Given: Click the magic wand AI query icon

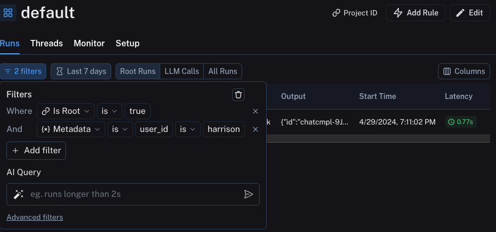Looking at the screenshot, I should coord(19,194).
